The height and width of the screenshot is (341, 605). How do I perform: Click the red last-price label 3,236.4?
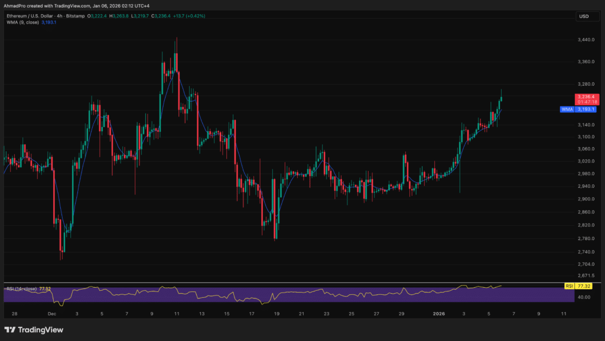588,96
